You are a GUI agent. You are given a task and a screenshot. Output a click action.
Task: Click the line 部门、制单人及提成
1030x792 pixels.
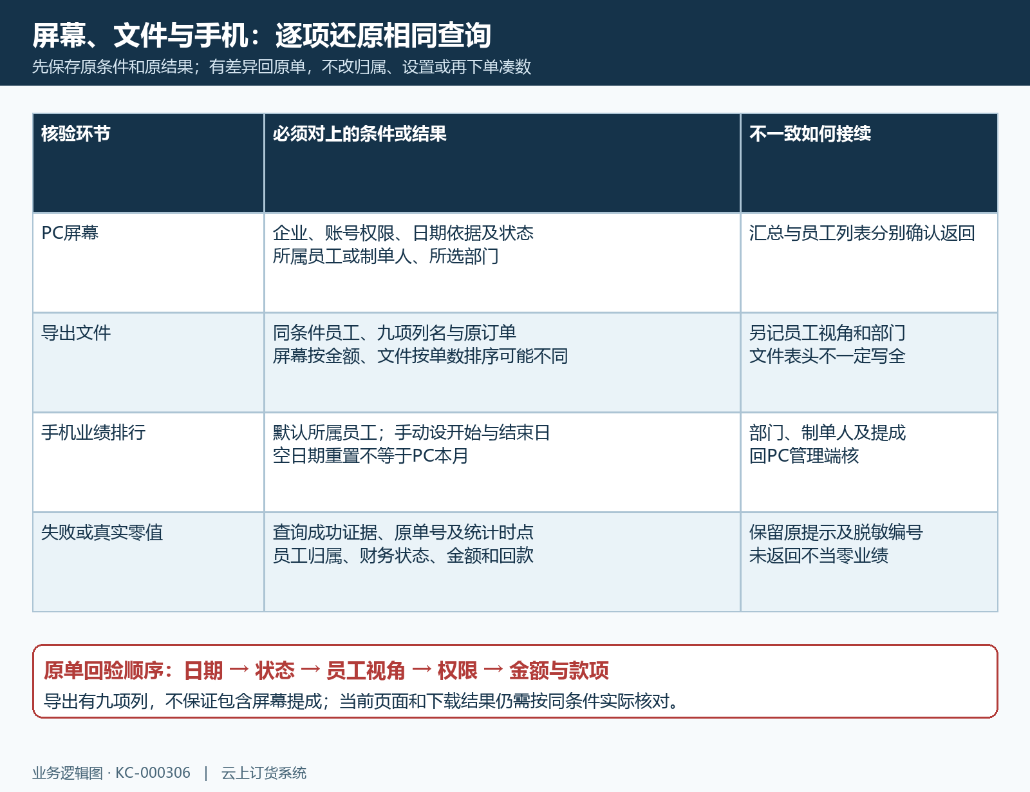coord(827,433)
